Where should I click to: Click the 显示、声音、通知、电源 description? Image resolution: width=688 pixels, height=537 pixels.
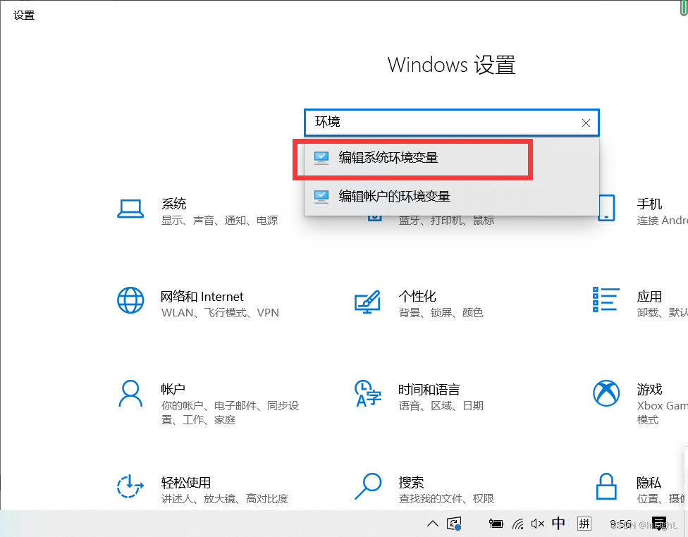pos(220,221)
